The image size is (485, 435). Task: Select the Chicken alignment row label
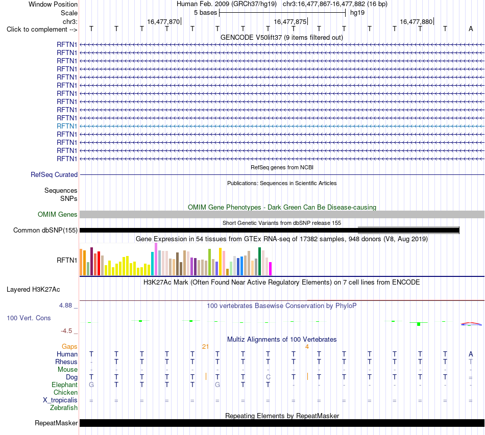point(65,392)
